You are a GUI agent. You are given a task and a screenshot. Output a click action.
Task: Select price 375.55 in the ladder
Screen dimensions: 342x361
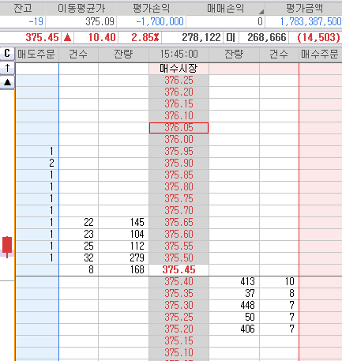[x=179, y=246]
